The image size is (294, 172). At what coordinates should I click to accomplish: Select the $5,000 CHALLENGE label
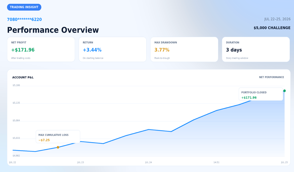click(272, 28)
